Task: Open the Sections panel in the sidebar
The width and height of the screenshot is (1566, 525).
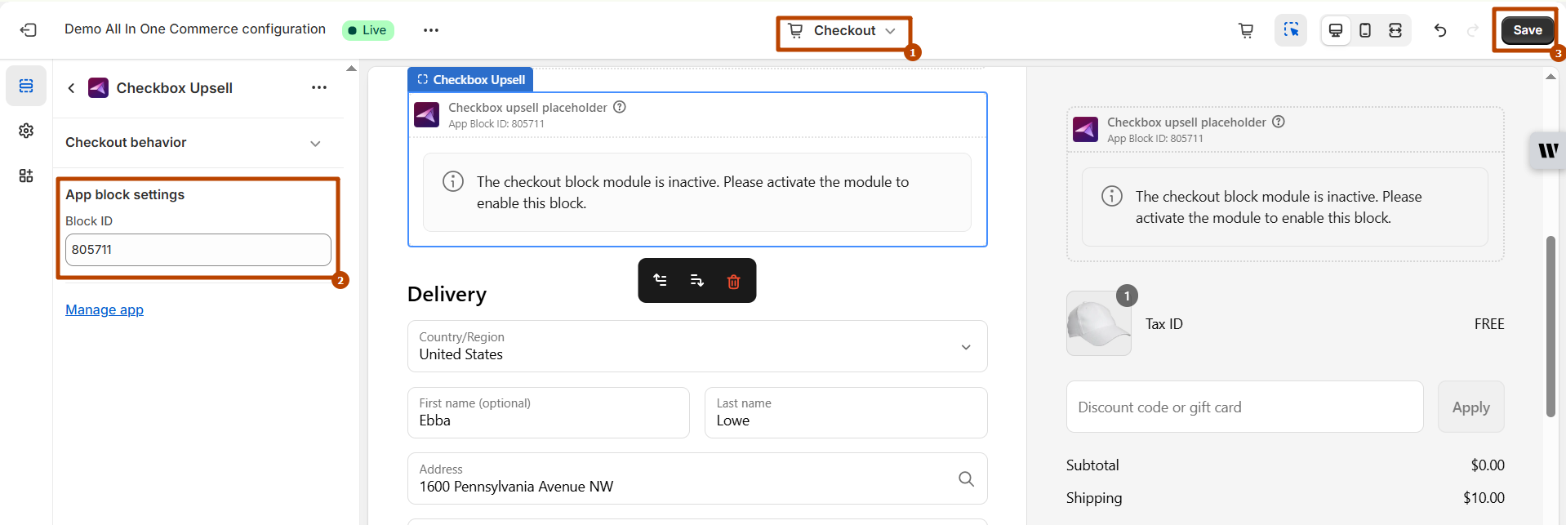Action: pyautogui.click(x=26, y=86)
